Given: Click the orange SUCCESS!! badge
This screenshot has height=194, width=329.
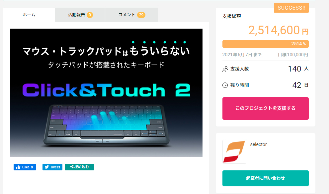Looking at the screenshot, I should pyautogui.click(x=291, y=8).
